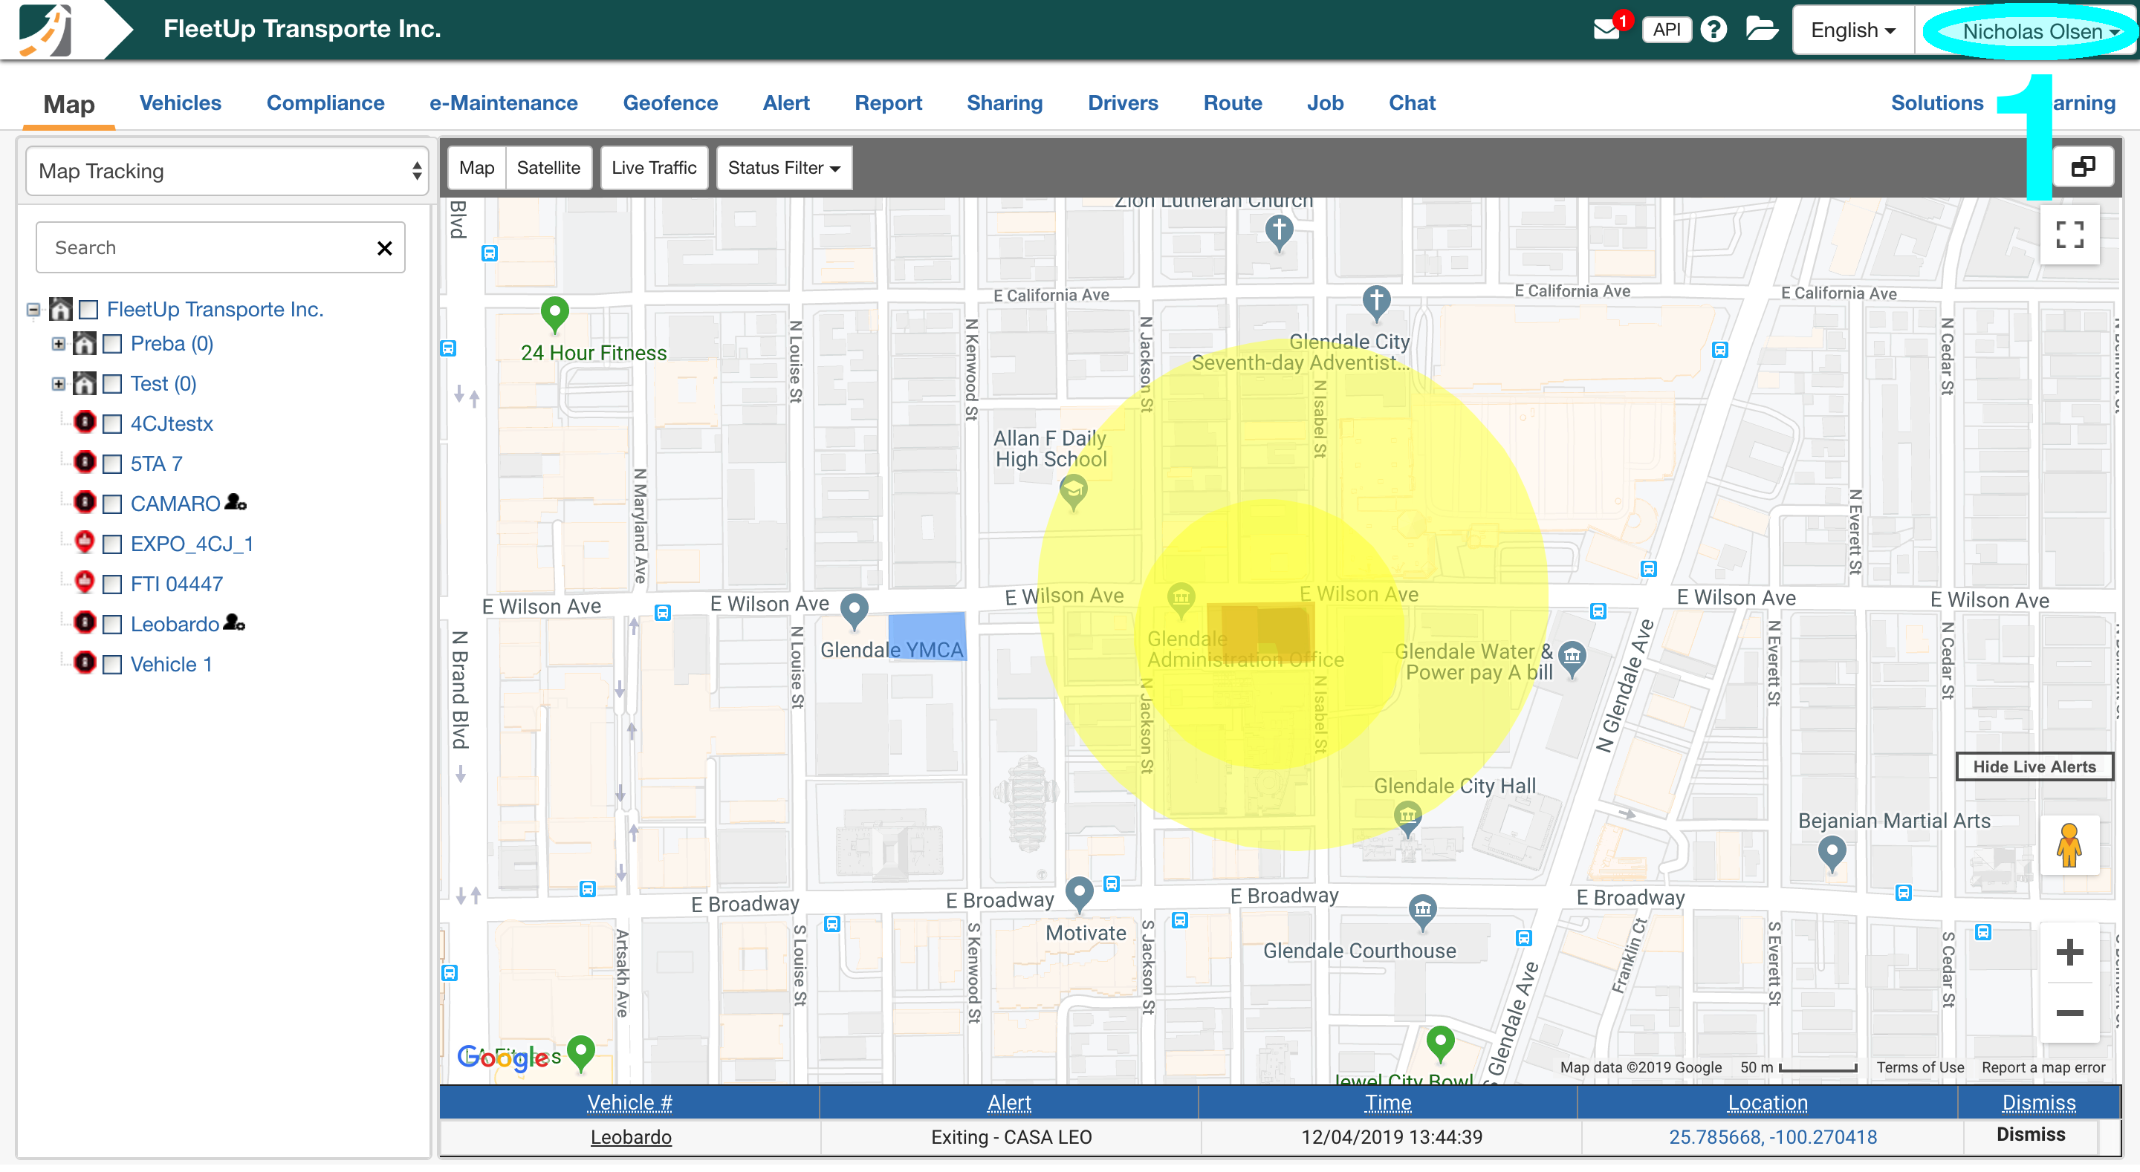Open the Job tab

tap(1325, 103)
